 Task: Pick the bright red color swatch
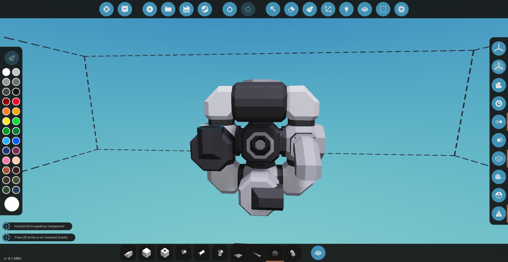click(x=16, y=102)
